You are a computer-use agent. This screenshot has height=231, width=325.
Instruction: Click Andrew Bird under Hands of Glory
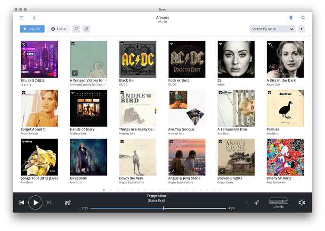pos(78,134)
